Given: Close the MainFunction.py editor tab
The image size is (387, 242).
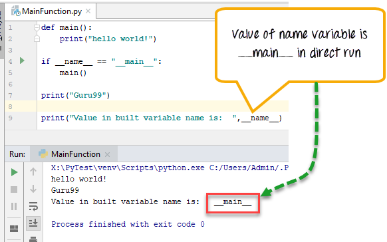Looking at the screenshot, I should click(88, 11).
